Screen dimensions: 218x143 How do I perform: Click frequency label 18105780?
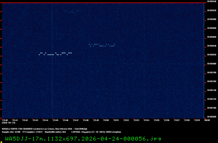(x=212, y=72)
